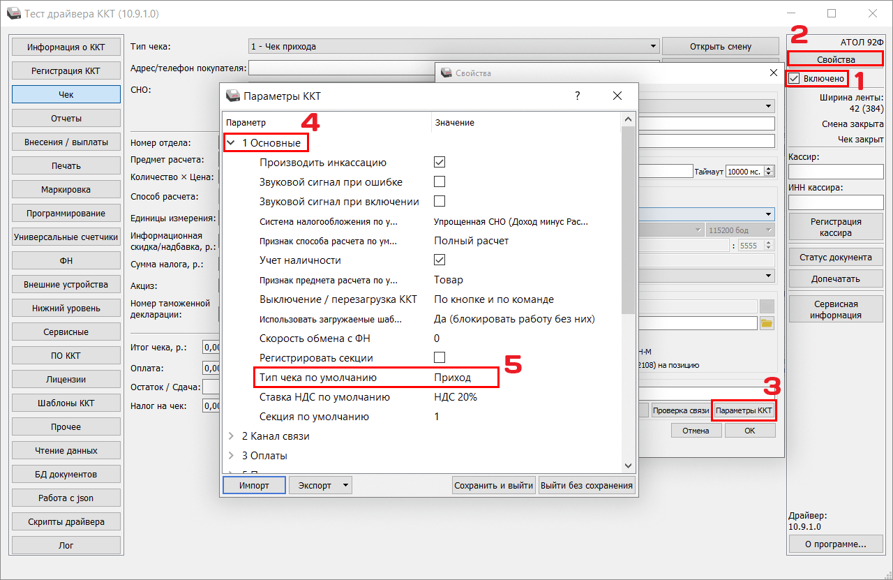Click the help question mark in Параметры ККТ
Screen dimensions: 893x580
click(577, 96)
